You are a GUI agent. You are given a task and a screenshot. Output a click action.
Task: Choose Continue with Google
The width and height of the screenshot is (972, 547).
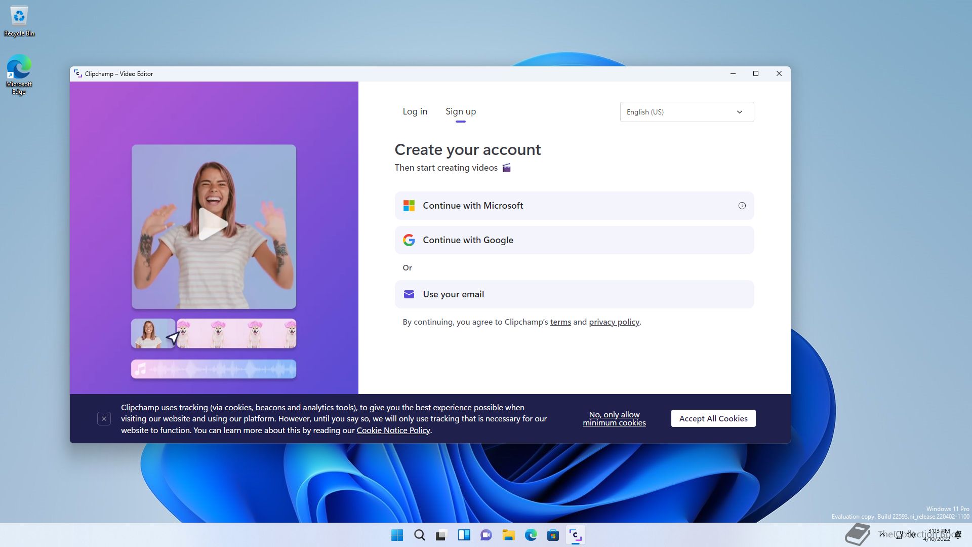(x=574, y=240)
